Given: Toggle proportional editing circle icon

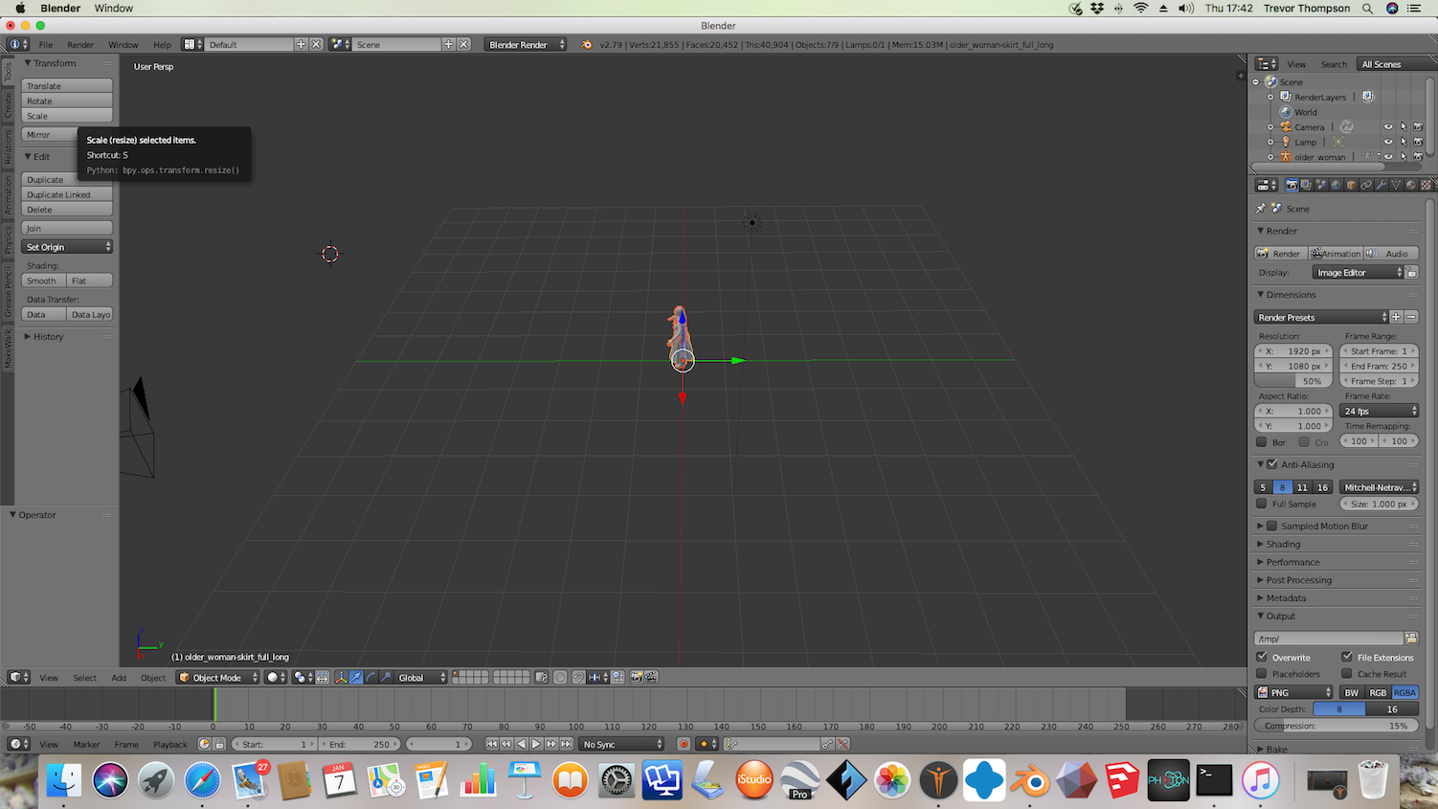Looking at the screenshot, I should coord(560,677).
